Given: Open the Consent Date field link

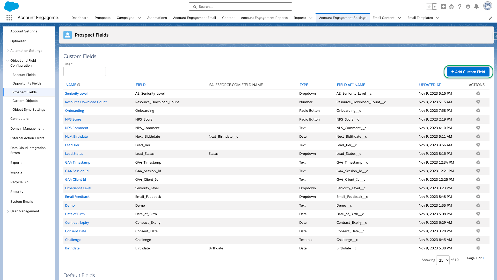Looking at the screenshot, I should click(x=76, y=231).
